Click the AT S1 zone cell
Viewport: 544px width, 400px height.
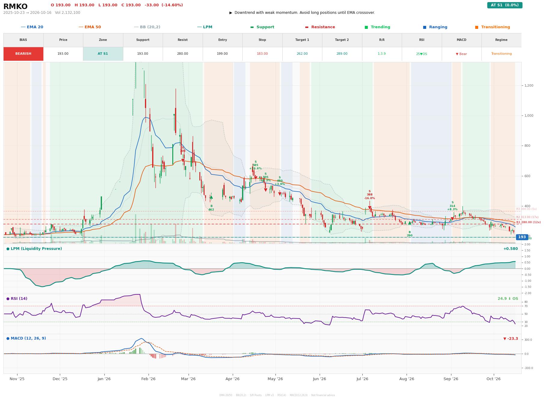click(x=103, y=54)
